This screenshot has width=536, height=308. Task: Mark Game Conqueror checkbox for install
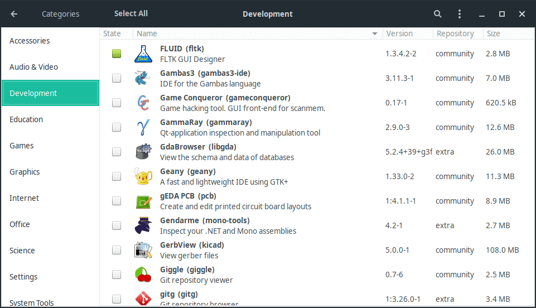117,103
